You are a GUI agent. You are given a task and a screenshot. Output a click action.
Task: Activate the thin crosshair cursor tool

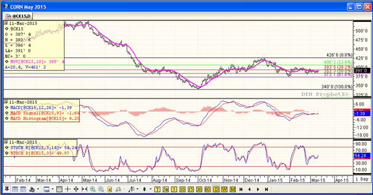[68, 189]
